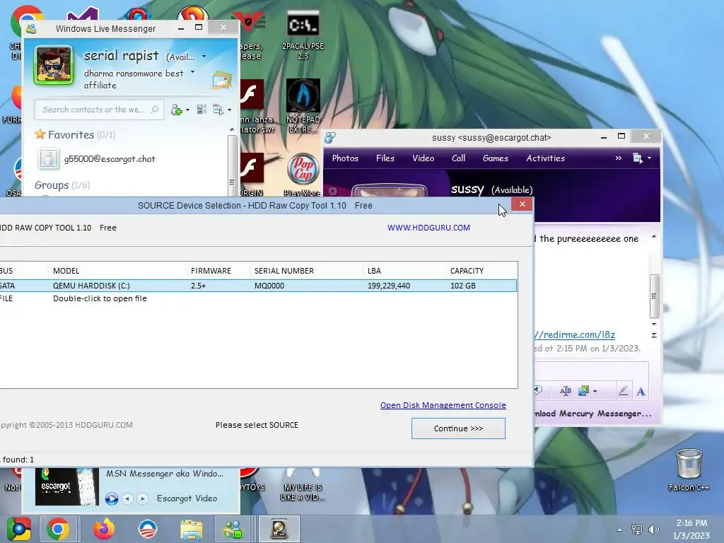
Task: Go to next Escargot video item
Action: [x=142, y=498]
